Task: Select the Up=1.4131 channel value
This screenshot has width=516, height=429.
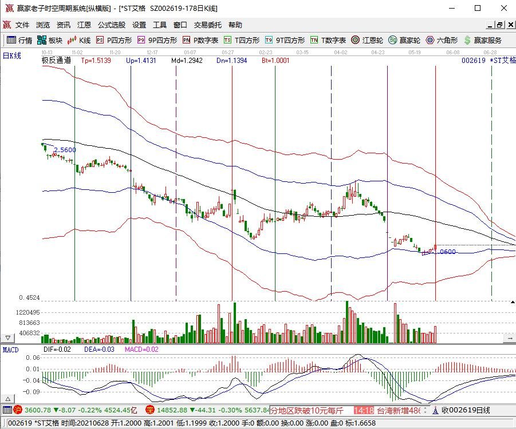Action: (141, 61)
